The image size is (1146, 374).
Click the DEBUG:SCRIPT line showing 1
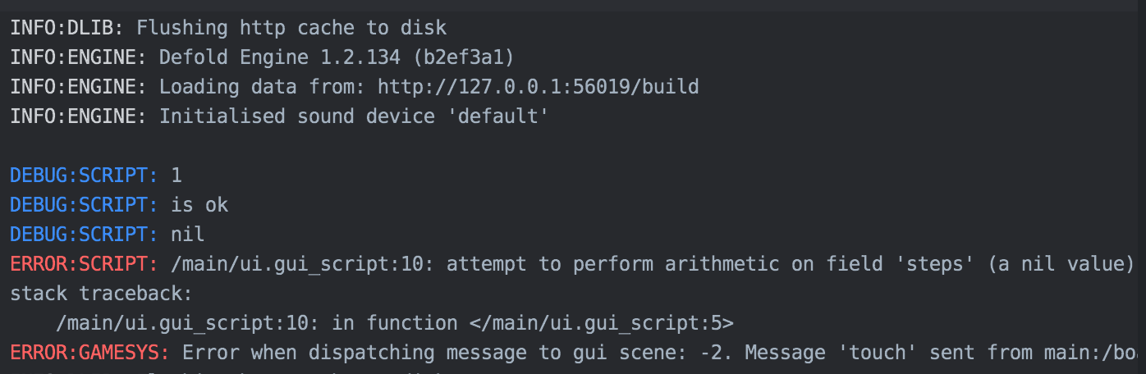(x=96, y=176)
